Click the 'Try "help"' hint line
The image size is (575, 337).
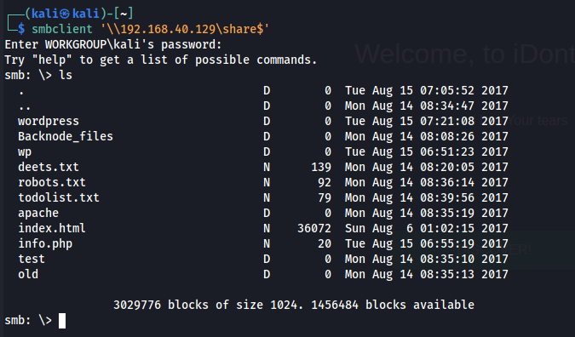161,60
